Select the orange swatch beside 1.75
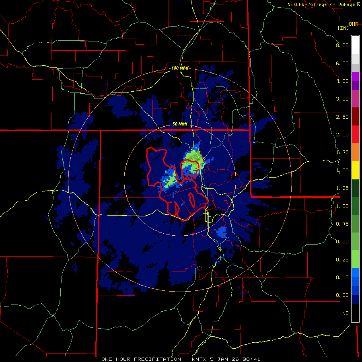This screenshot has width=362, height=362. (355, 152)
